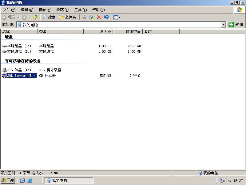The height and width of the screenshot is (185, 246).
Task: Click the 16:27 taskbar clock
Action: pos(238,181)
